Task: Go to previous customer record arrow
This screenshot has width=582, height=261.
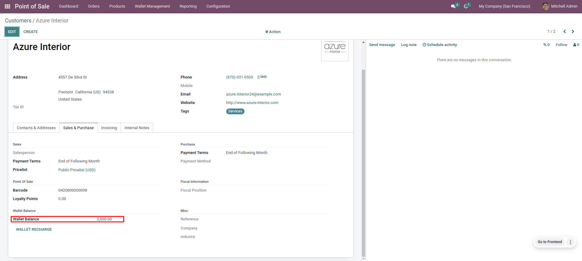Action: click(564, 32)
